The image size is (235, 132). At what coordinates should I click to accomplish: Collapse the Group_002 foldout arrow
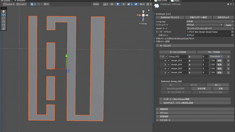click(x=161, y=56)
